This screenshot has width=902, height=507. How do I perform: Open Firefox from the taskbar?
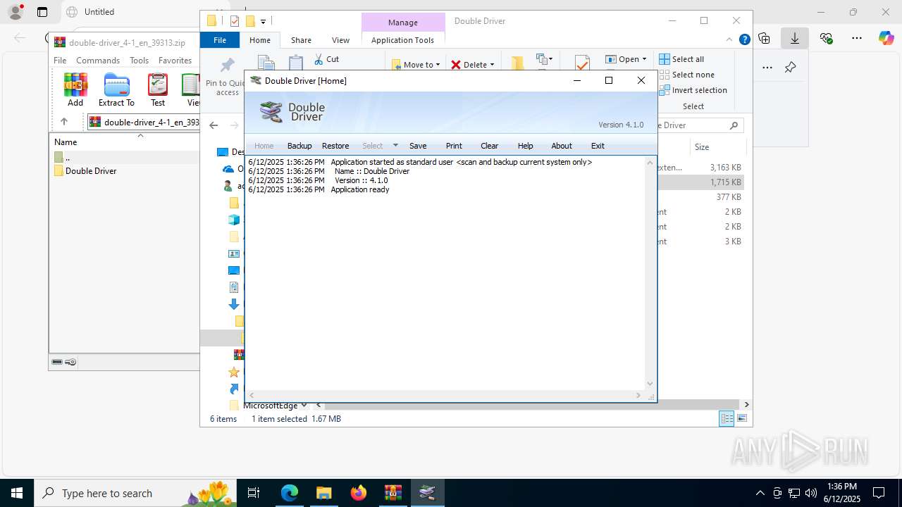359,493
